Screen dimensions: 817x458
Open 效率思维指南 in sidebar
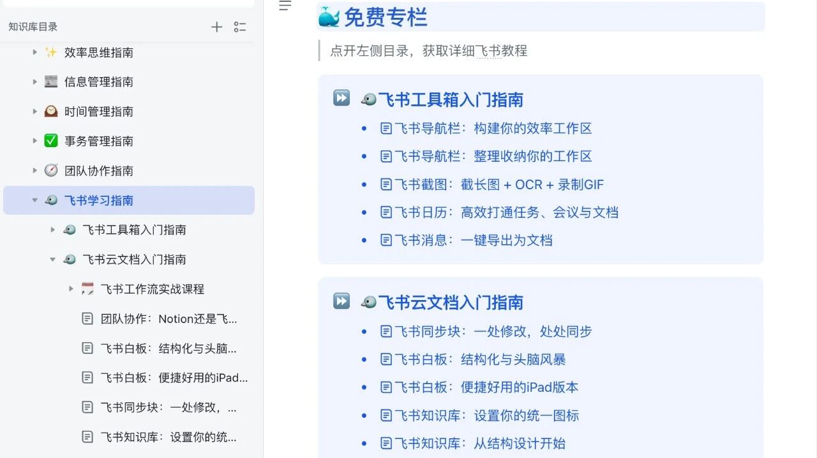[99, 52]
